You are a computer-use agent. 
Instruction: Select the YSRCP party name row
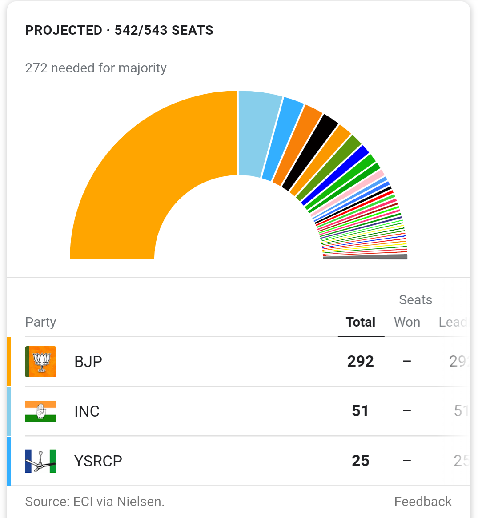pos(98,461)
